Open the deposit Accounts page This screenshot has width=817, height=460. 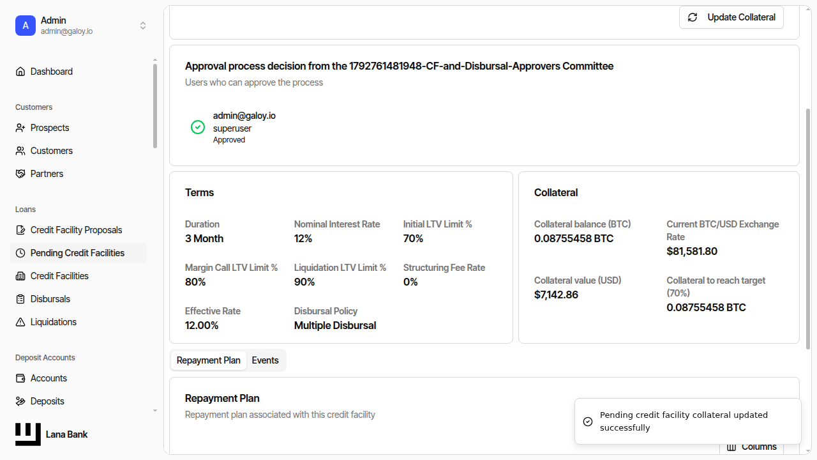pyautogui.click(x=79, y=378)
